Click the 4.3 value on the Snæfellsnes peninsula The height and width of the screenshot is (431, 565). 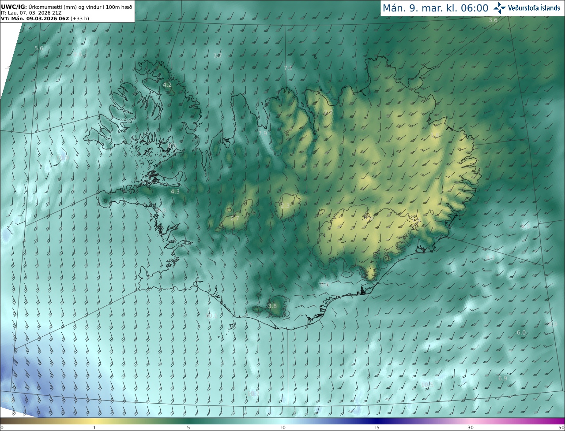[175, 192]
